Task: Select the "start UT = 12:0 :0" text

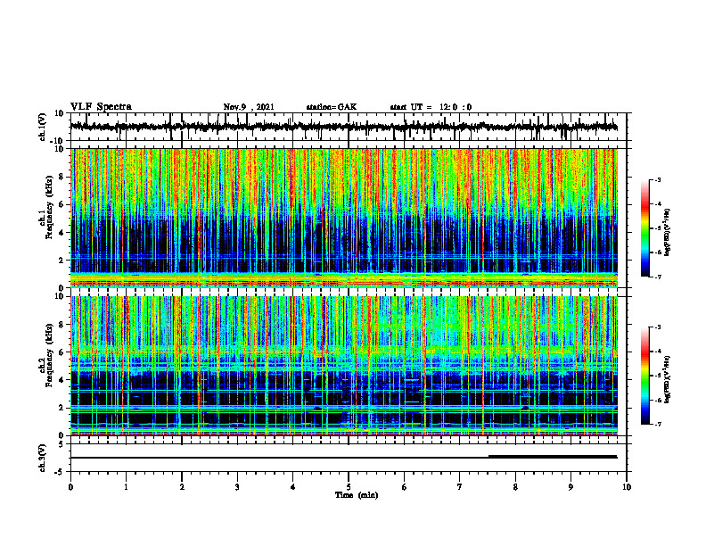Action: click(x=431, y=107)
